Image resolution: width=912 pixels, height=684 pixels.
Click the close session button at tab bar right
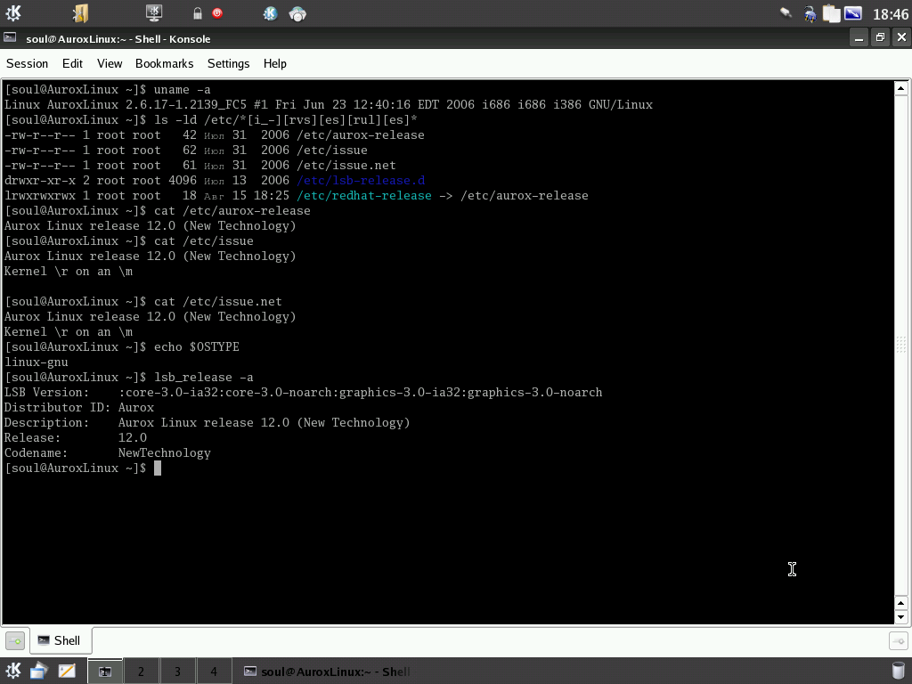coord(899,641)
